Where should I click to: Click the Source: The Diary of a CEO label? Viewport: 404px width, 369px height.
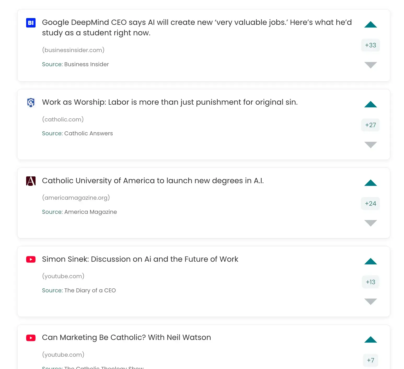(x=79, y=290)
